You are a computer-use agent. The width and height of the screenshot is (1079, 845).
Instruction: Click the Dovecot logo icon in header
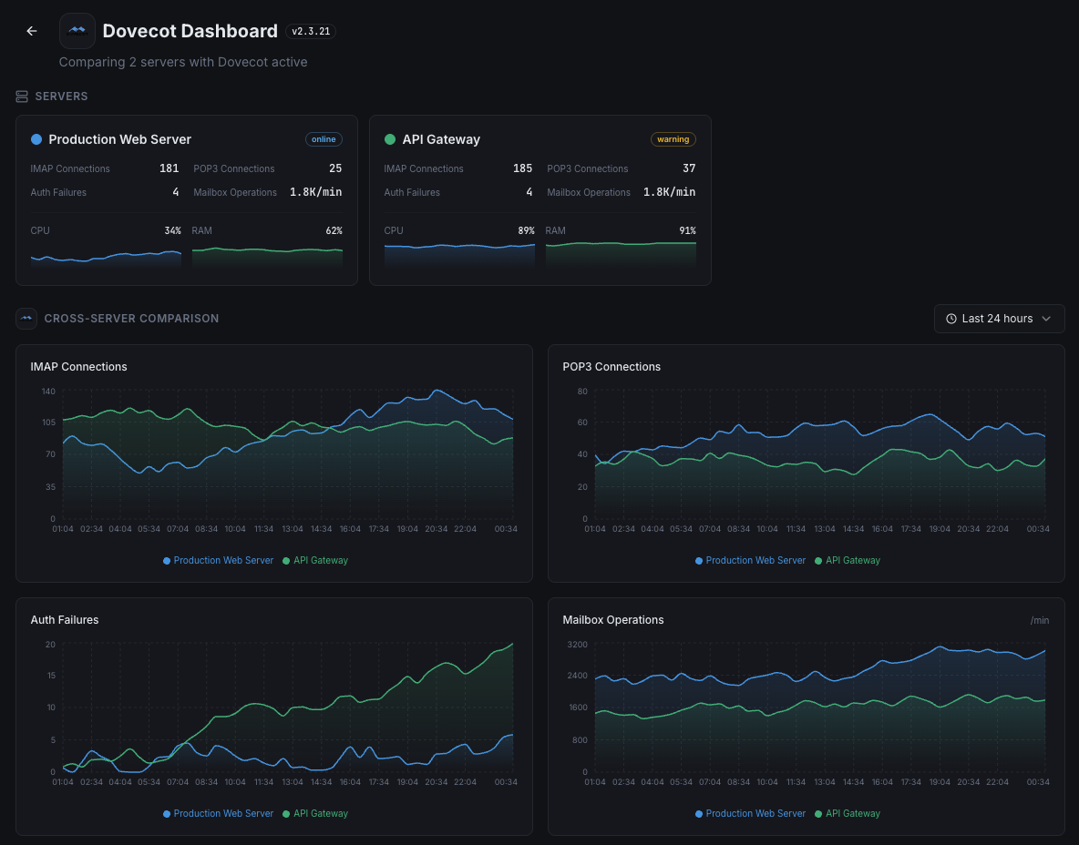click(77, 31)
